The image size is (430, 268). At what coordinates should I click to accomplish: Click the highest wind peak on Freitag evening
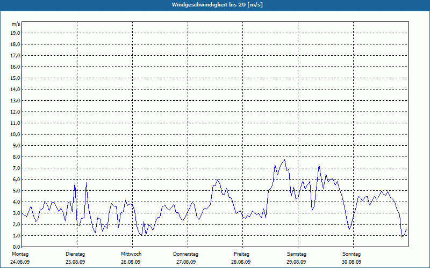coord(285,159)
